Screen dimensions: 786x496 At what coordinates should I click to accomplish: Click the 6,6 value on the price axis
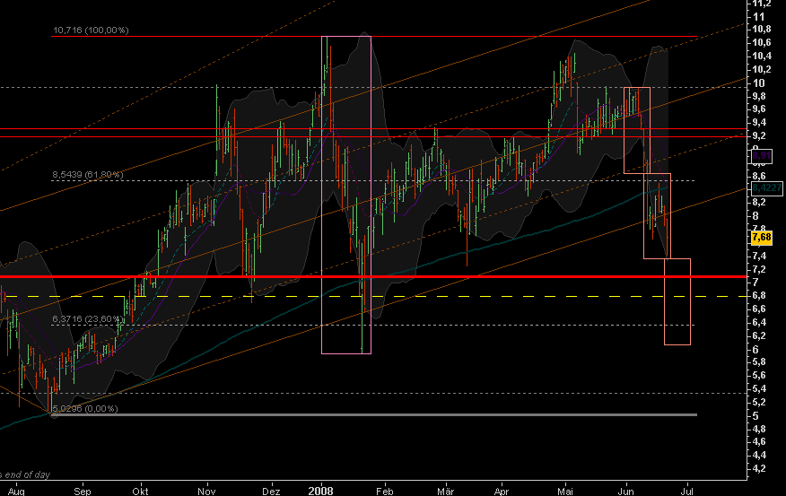pos(759,309)
